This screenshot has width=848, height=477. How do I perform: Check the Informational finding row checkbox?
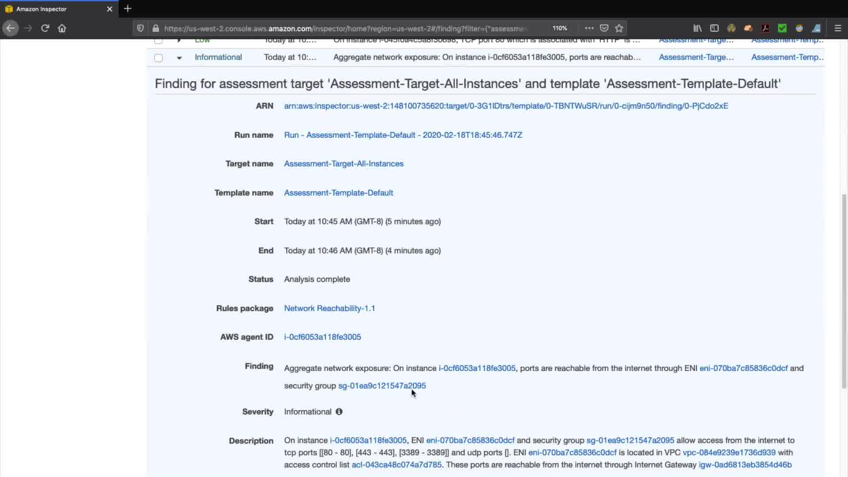point(159,58)
